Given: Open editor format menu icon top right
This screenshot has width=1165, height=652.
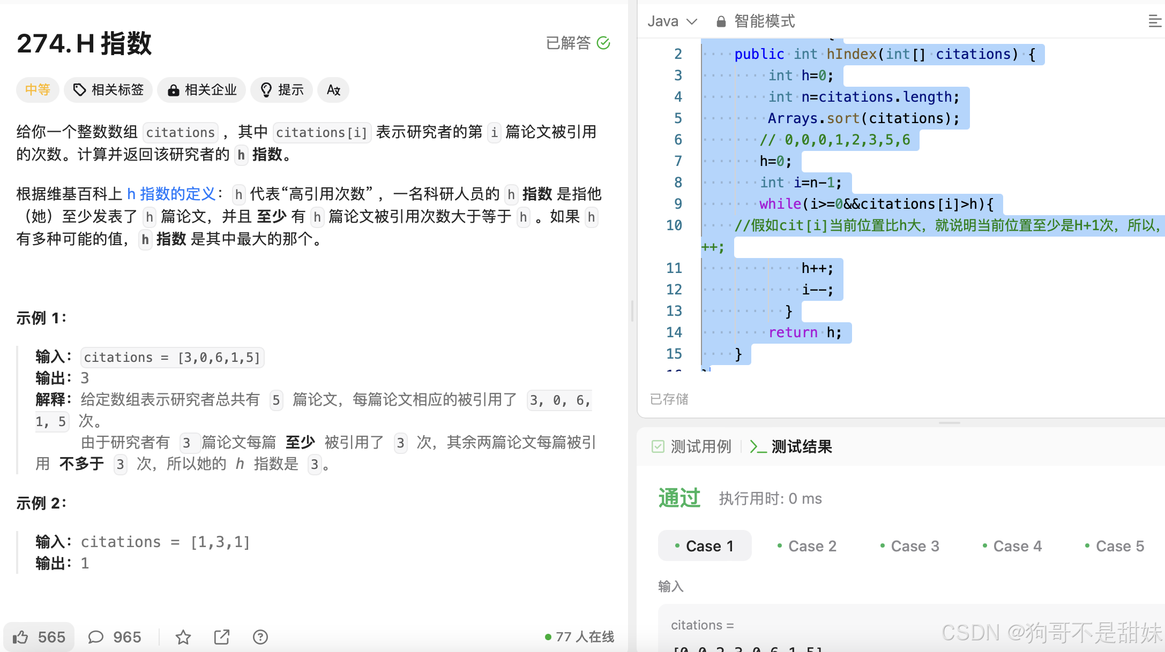Looking at the screenshot, I should point(1154,21).
